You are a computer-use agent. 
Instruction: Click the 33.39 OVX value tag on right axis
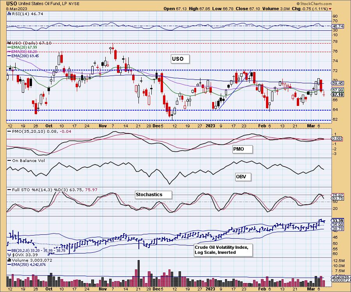338,221
